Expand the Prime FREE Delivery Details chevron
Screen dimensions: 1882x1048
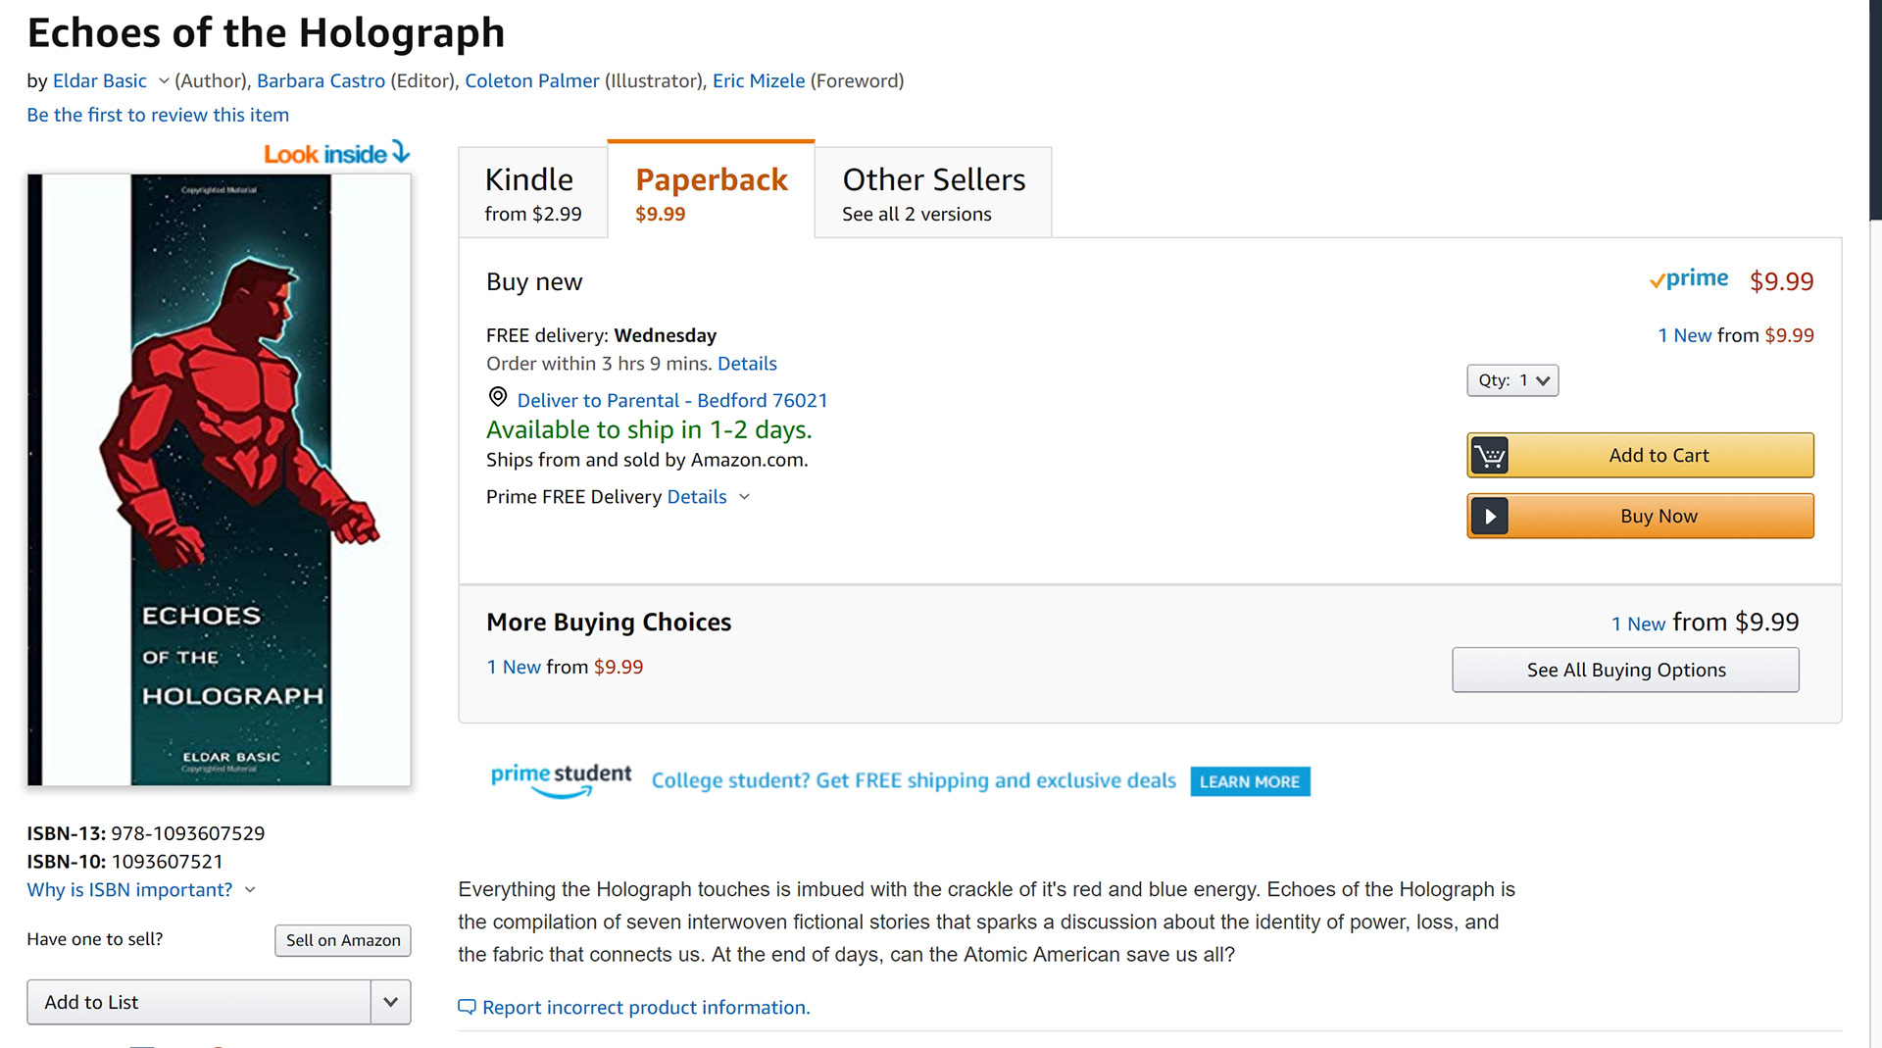(744, 497)
